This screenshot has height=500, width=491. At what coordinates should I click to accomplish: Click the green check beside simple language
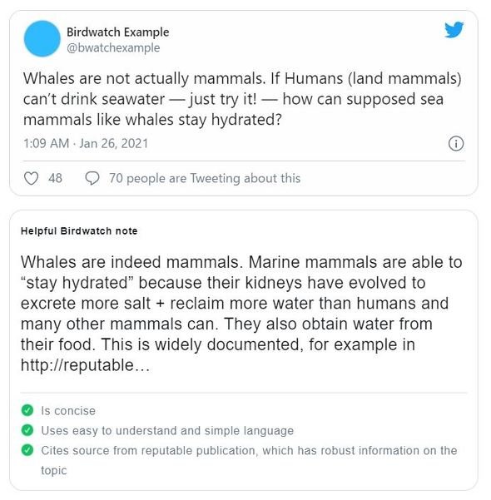click(x=27, y=430)
